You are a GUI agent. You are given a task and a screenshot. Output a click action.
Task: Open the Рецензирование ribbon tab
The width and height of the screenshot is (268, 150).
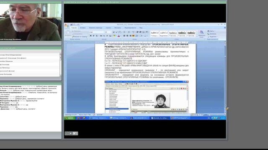click(x=130, y=28)
